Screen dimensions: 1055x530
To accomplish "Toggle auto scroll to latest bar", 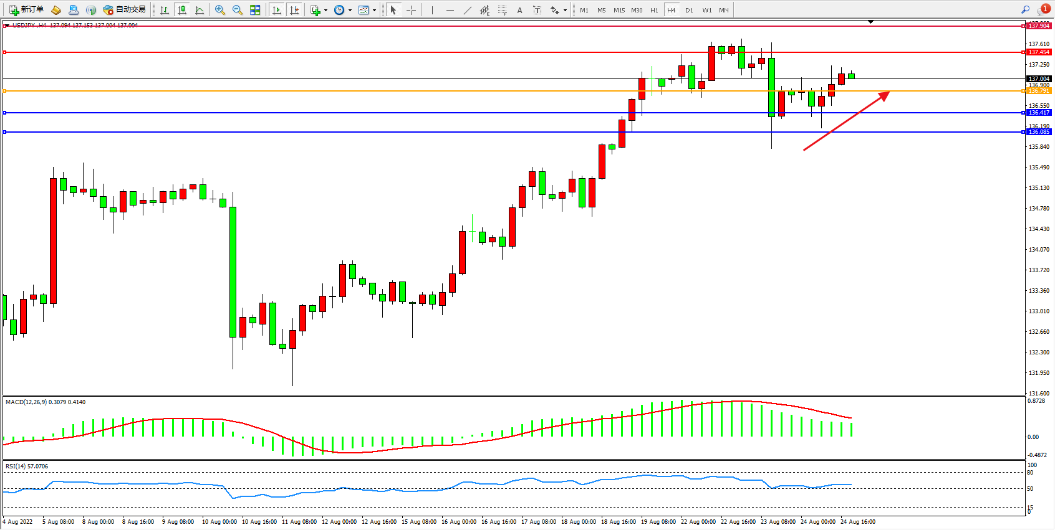I will tap(277, 10).
